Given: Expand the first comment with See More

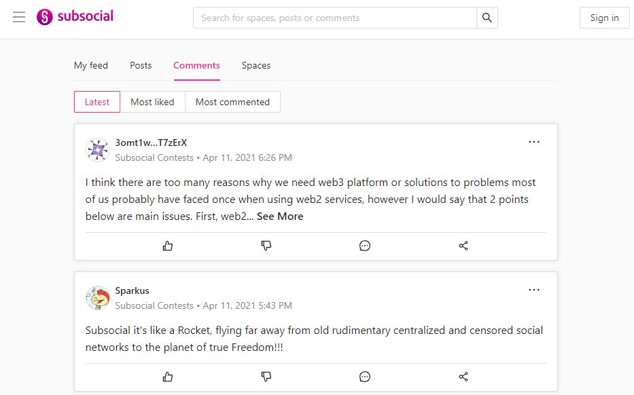Looking at the screenshot, I should [x=280, y=217].
